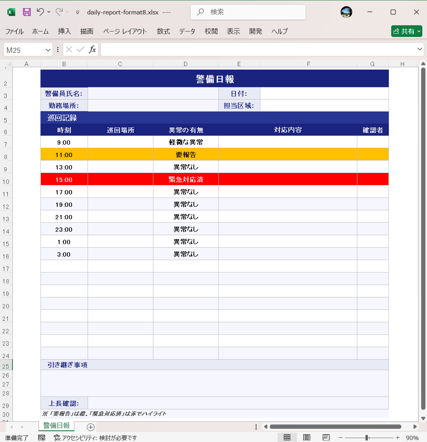Open the 開発 ribbon tab
Image resolution: width=427 pixels, height=442 pixels.
click(256, 31)
